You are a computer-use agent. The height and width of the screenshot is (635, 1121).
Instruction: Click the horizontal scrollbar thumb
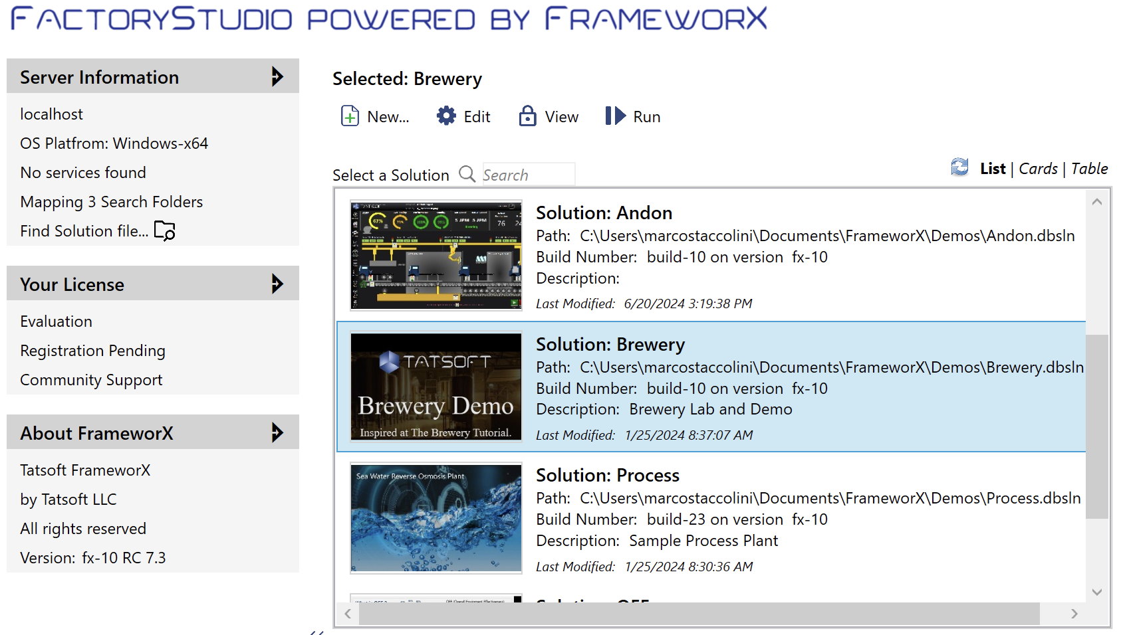(699, 614)
